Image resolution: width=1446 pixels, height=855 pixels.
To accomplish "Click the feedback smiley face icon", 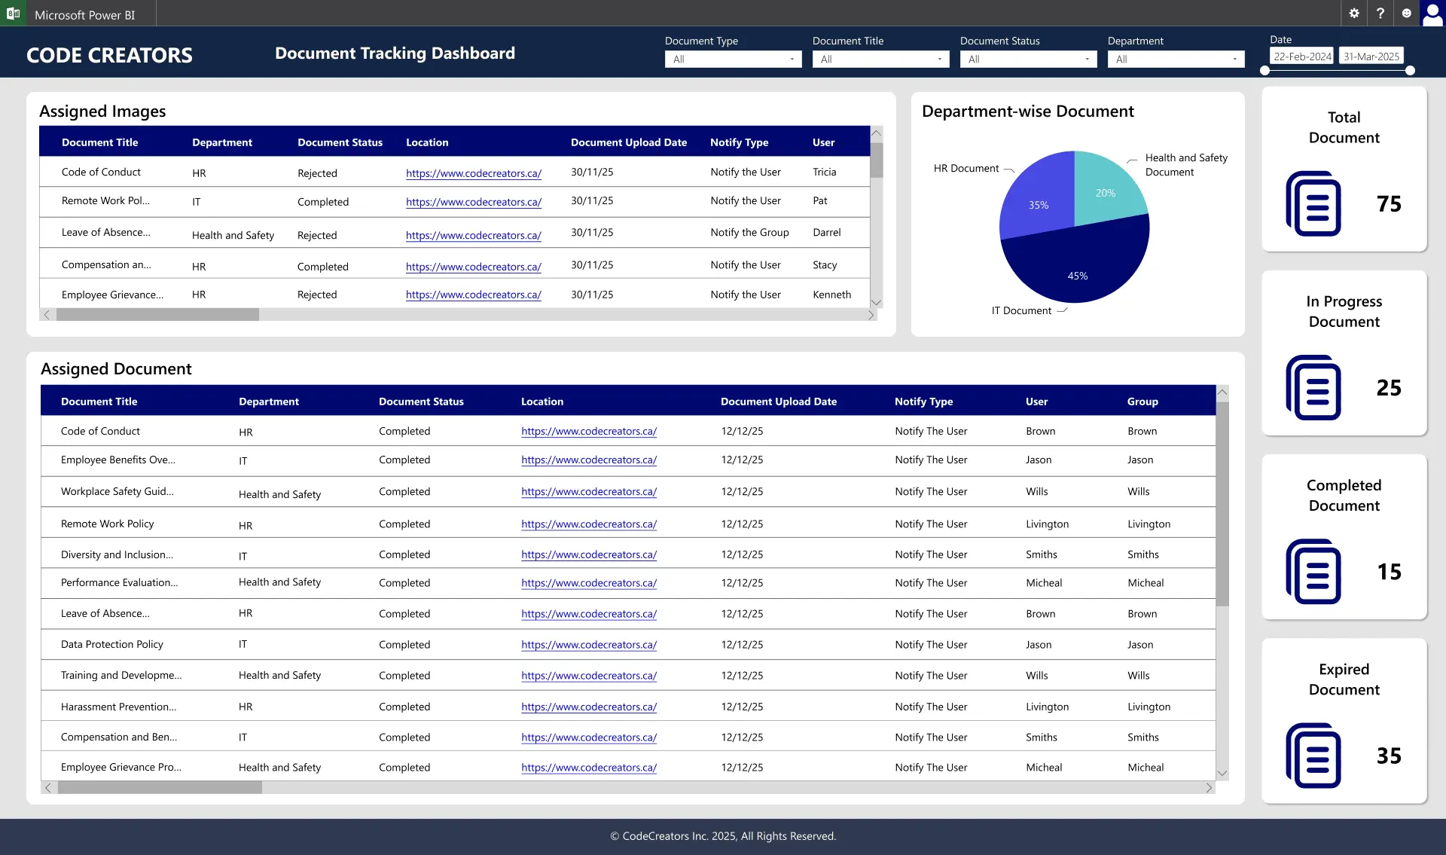I will pyautogui.click(x=1406, y=13).
